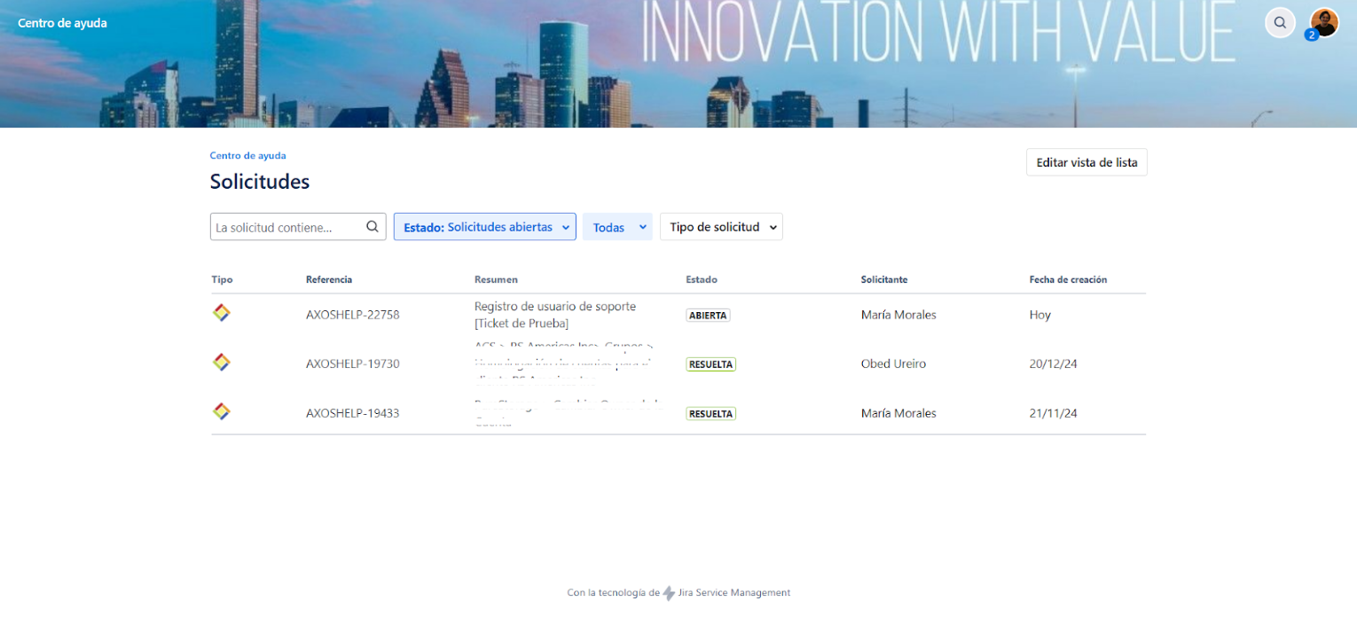Click the magnifier icon in request search box
This screenshot has height=617, width=1357.
pyautogui.click(x=373, y=227)
